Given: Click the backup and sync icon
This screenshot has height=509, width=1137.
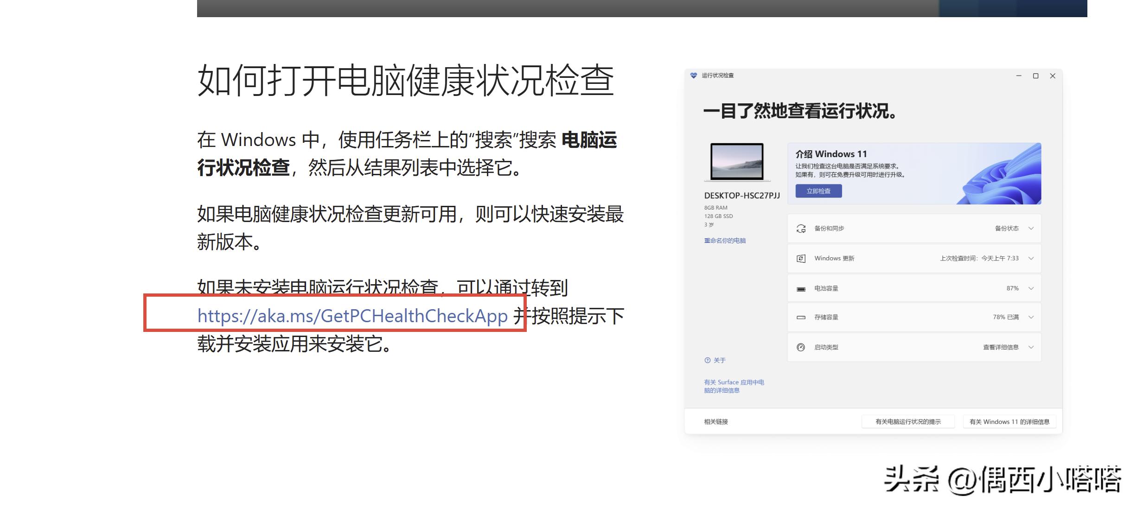Looking at the screenshot, I should [801, 229].
